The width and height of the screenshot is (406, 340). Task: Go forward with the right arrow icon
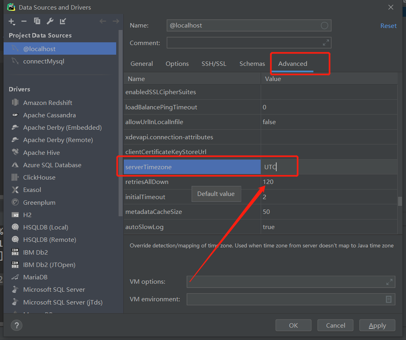(x=116, y=21)
